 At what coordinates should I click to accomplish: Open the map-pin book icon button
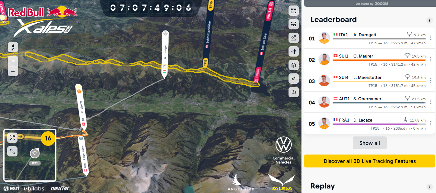pyautogui.click(x=294, y=92)
